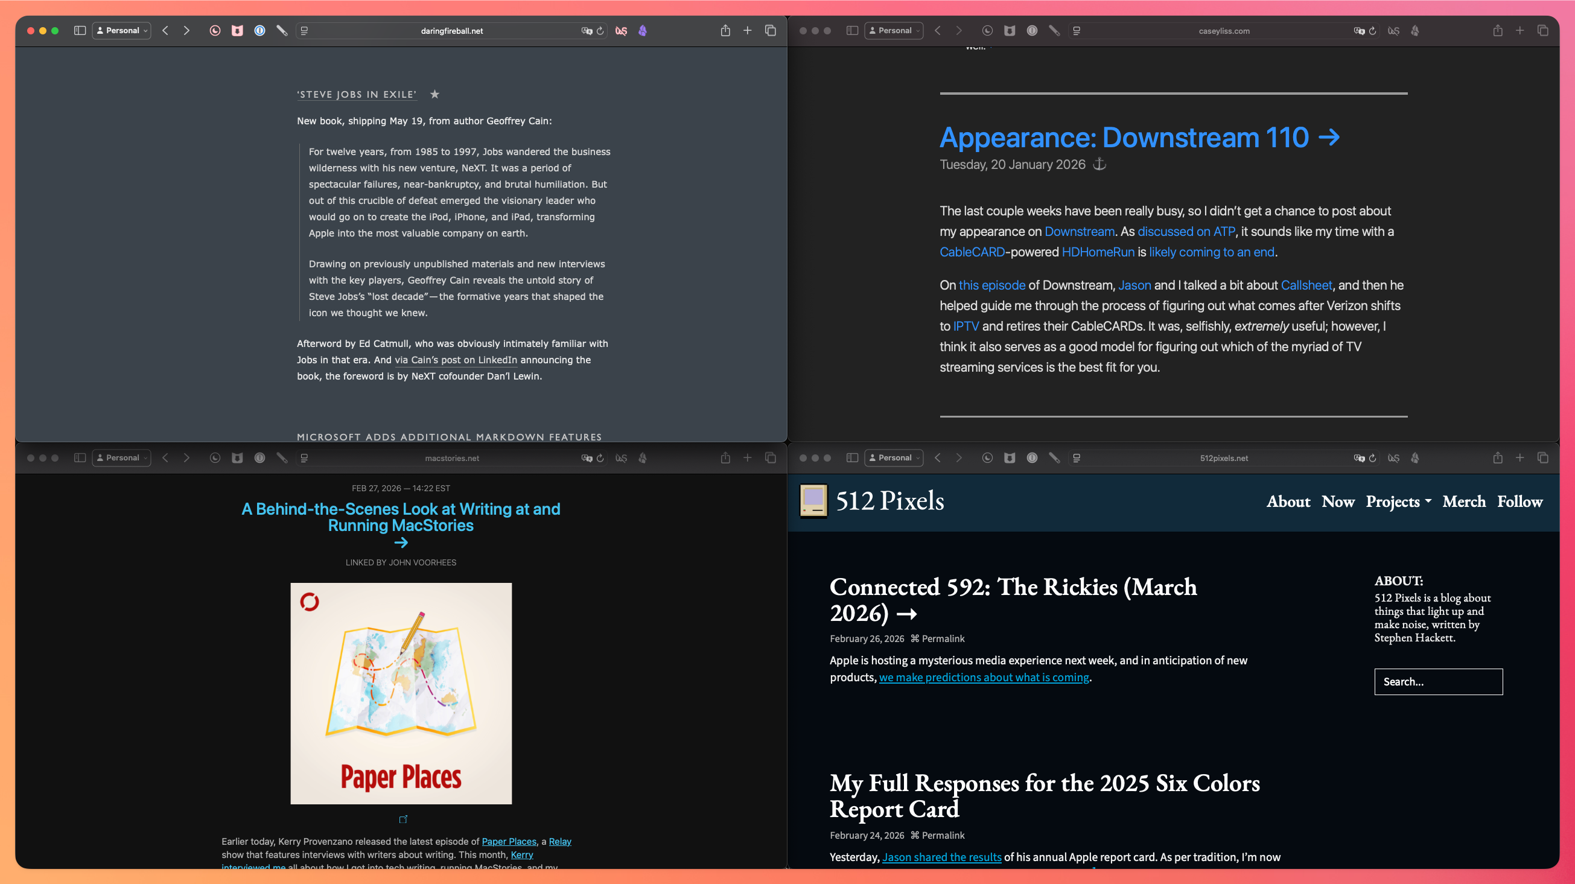
Task: Open the translate icon in the daringfireball address bar
Action: click(x=587, y=31)
